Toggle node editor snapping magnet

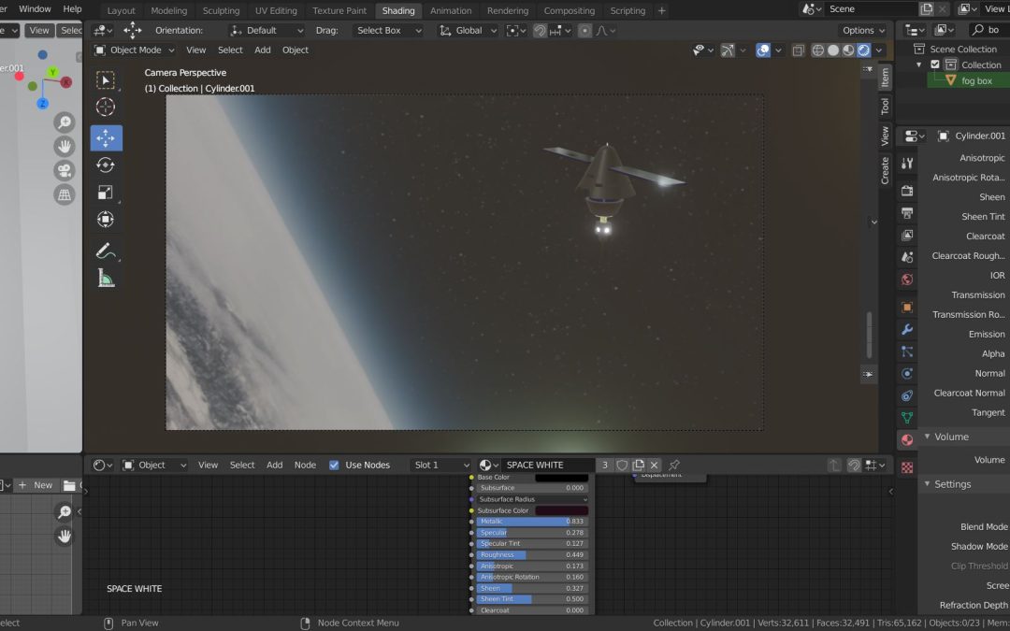[854, 465]
